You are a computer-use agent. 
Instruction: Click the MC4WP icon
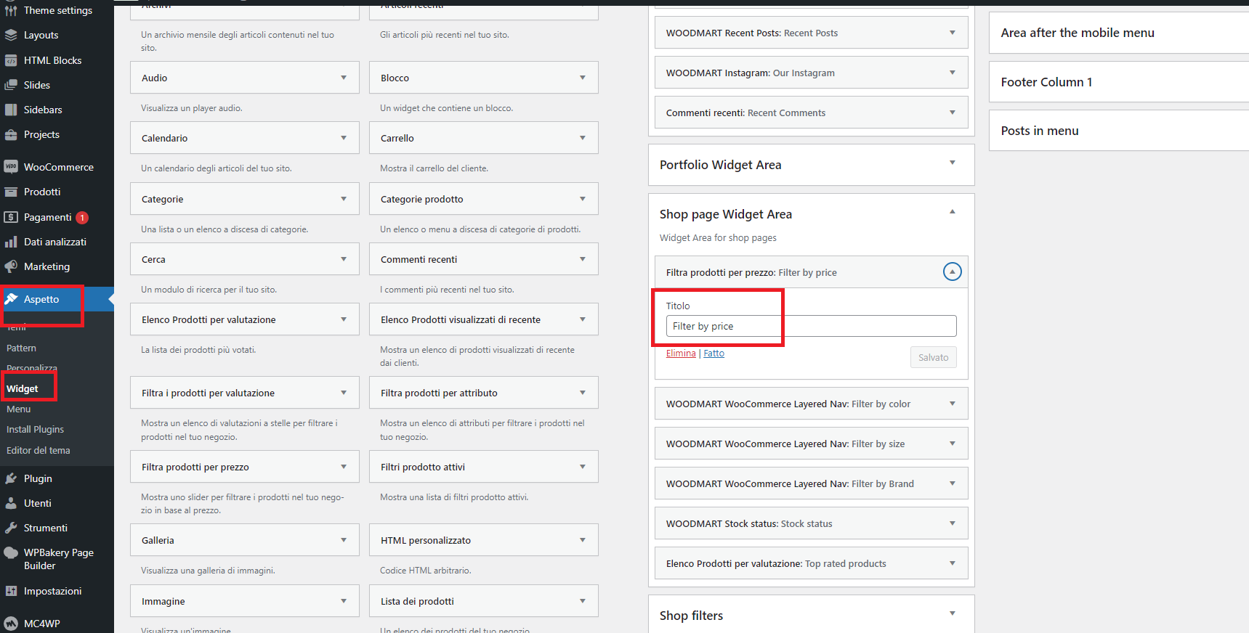[x=11, y=624]
